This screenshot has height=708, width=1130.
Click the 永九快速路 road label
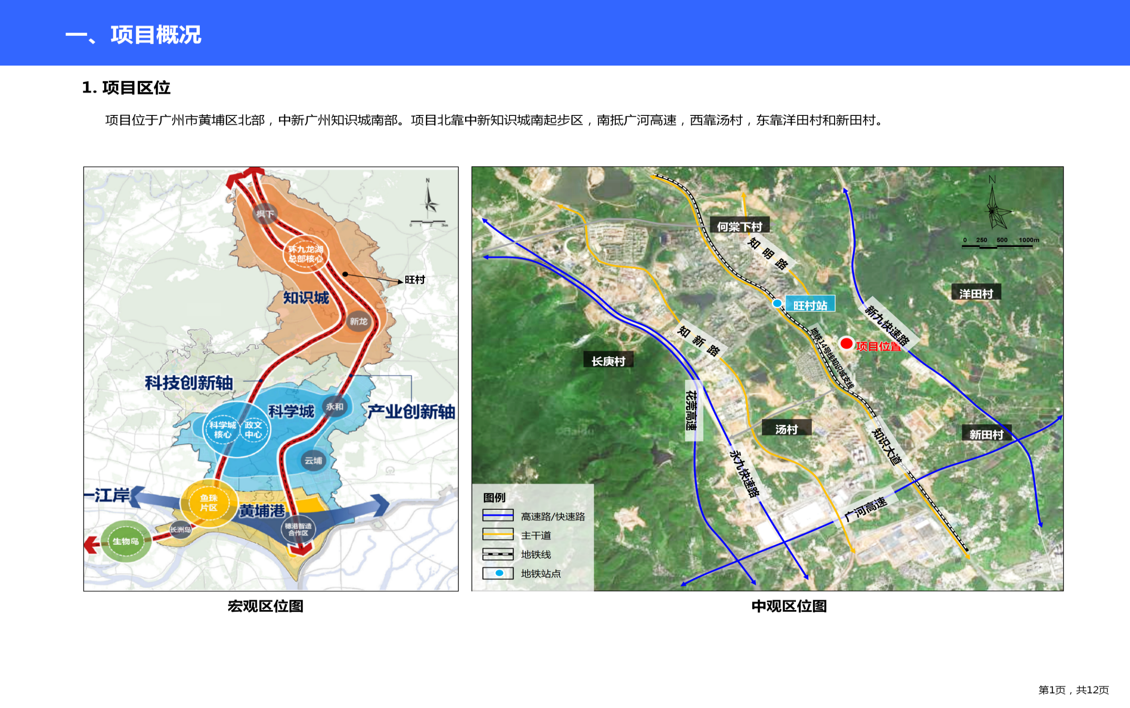(x=745, y=474)
